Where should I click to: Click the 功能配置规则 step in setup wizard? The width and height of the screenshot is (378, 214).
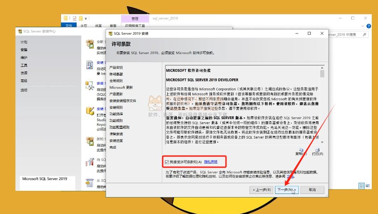coord(119,127)
